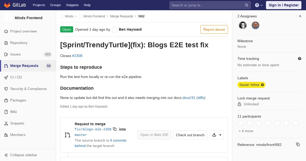Collapse the right sidebar with the double chevron
This screenshot has width=306, height=161.
point(300,16)
